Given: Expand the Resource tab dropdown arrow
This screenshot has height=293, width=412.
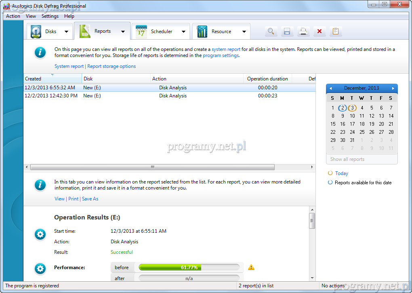Looking at the screenshot, I should (x=244, y=32).
